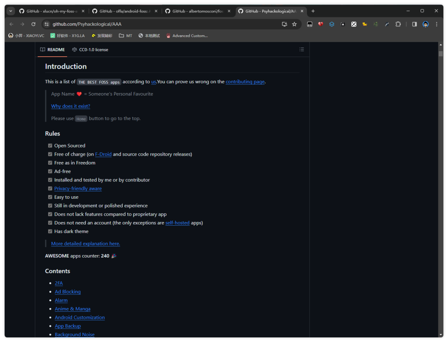Expand the MT bookmarks folder
The image size is (448, 342).
(125, 36)
